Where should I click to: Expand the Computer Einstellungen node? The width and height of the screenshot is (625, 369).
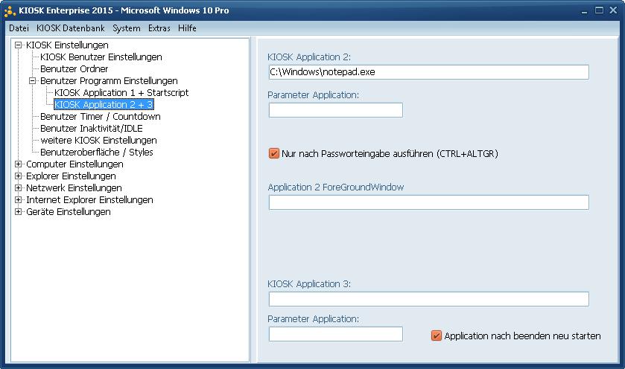(18, 164)
